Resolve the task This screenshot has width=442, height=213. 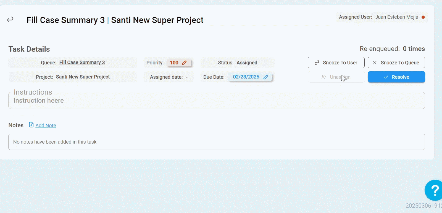click(x=396, y=77)
